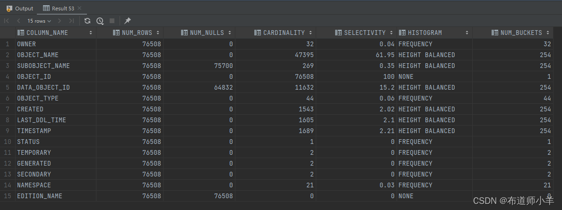Click the HEIGHT BALANCED cell for CREATED
Screen dimensions: 562x210
(x=426, y=109)
